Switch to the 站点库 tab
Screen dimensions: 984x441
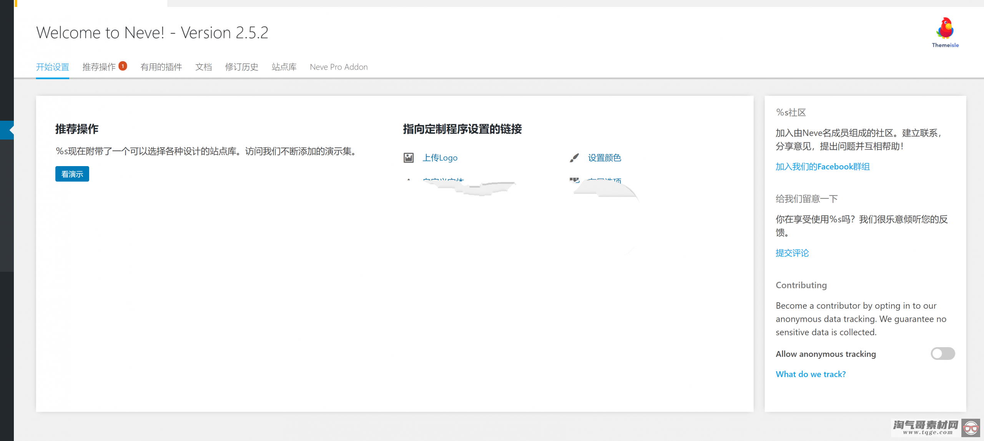coord(284,67)
